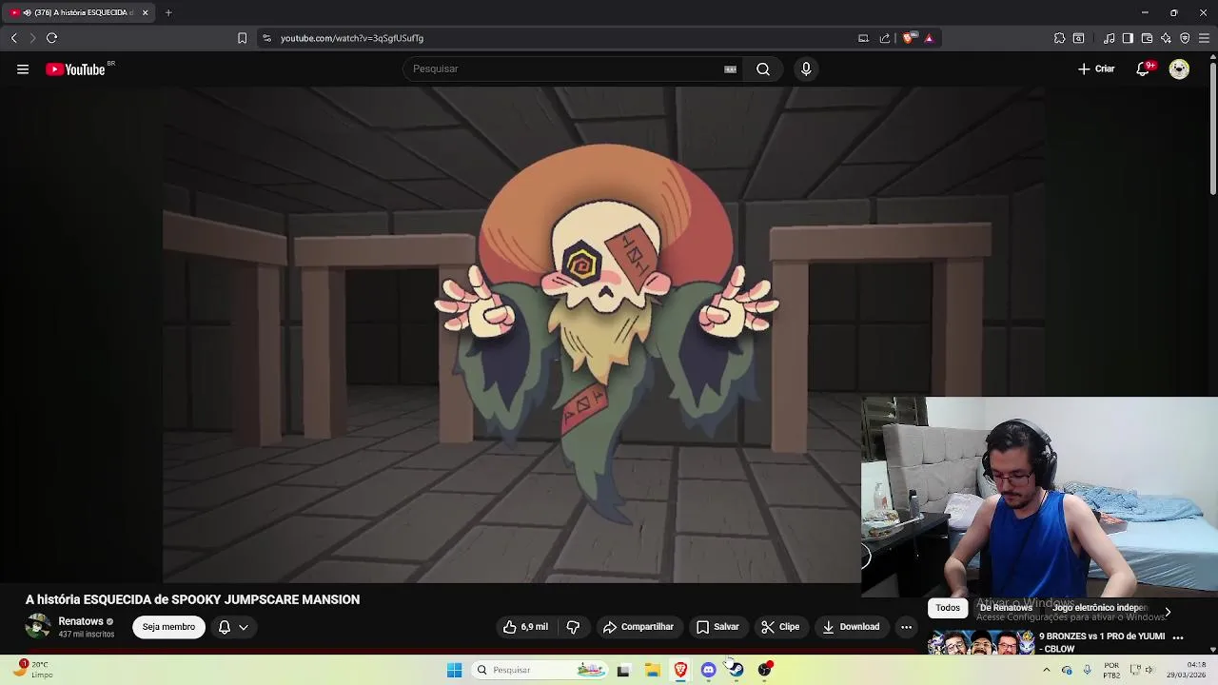Dislike the video

[573, 627]
